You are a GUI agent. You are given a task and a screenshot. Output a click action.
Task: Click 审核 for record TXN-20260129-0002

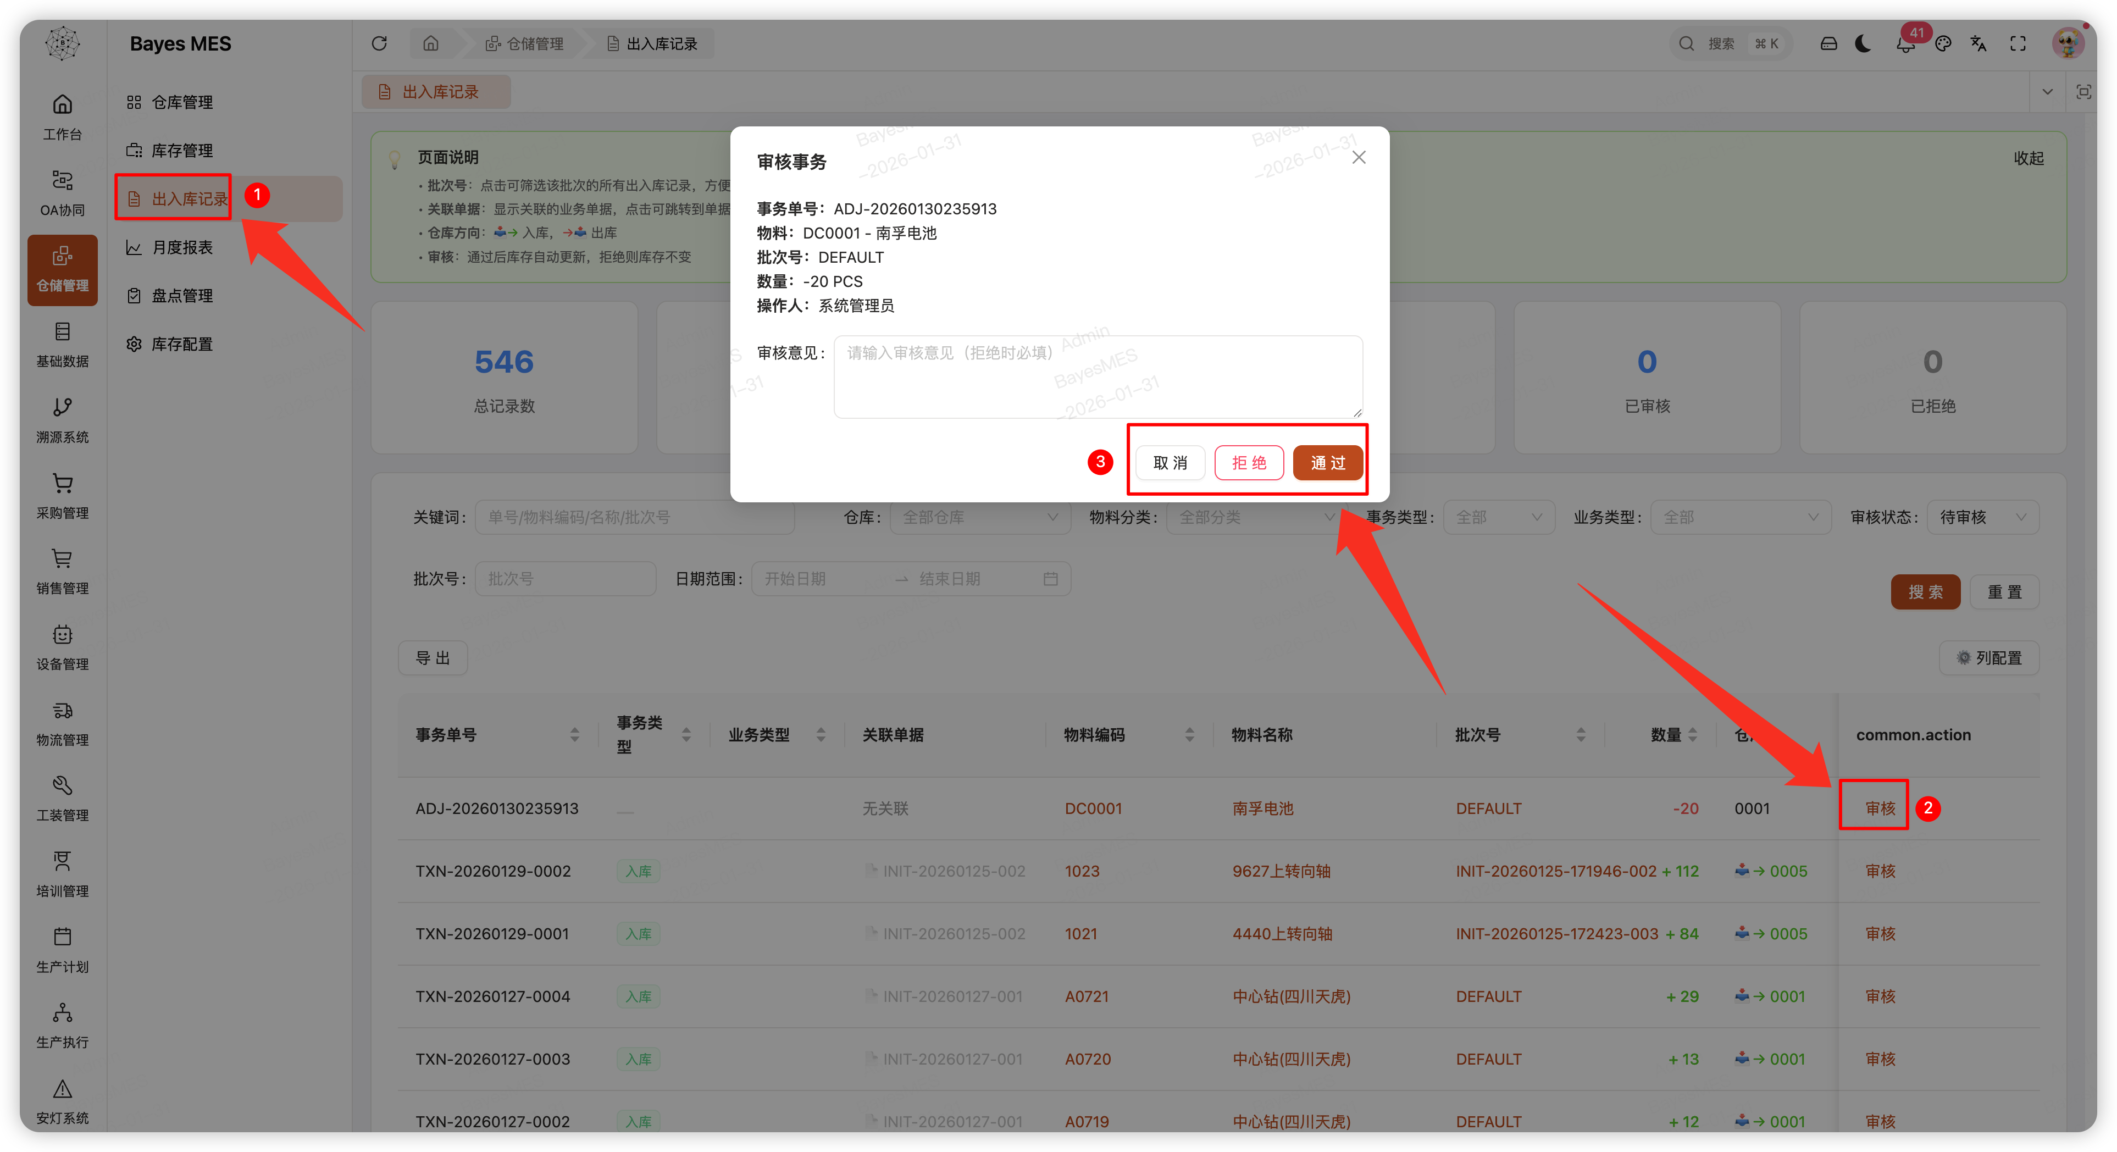1880,871
